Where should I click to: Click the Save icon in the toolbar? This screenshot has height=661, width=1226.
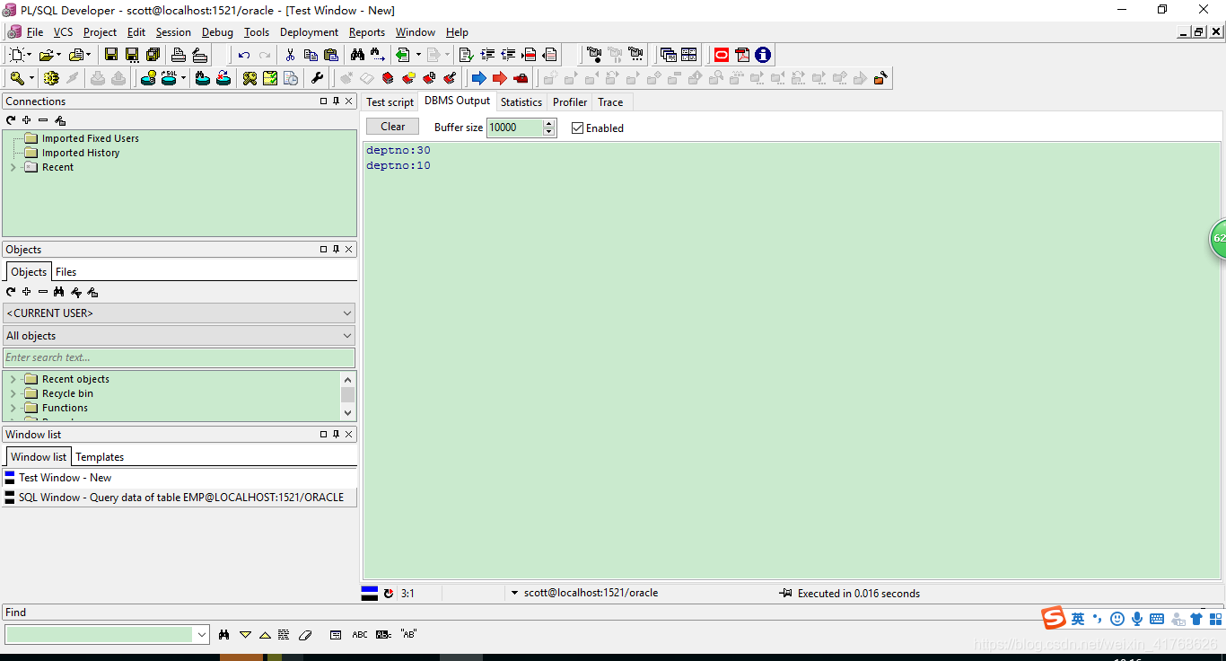pyautogui.click(x=111, y=55)
